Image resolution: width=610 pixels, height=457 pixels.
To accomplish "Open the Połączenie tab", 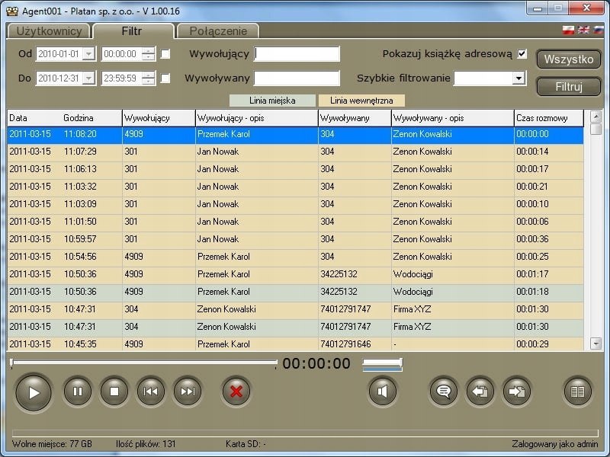I will coord(218,31).
